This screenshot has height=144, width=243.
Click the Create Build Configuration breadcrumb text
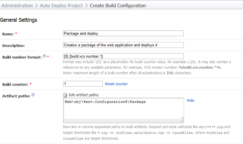tap(118, 5)
